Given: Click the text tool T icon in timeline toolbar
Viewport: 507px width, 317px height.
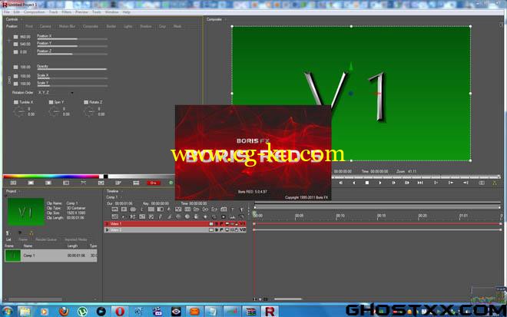Looking at the screenshot, I should pos(233,210).
